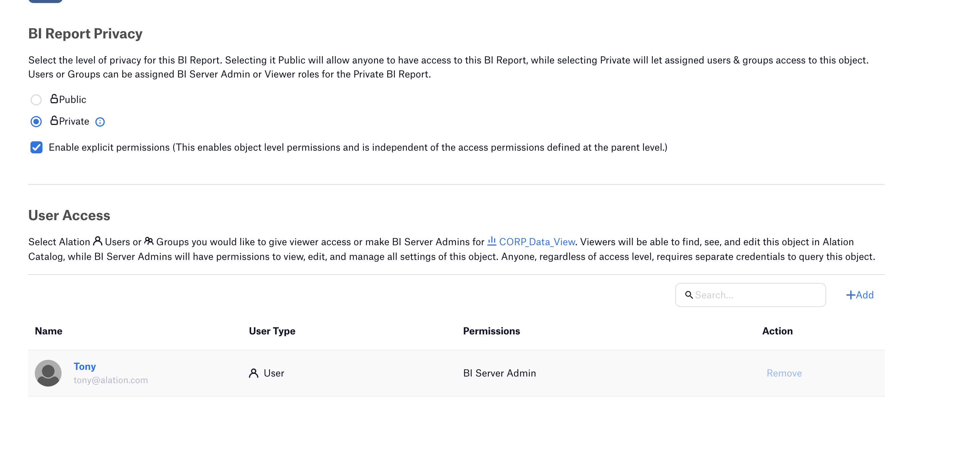The image size is (965, 450).
Task: Select the Public privacy radio button
Action: pyautogui.click(x=36, y=100)
